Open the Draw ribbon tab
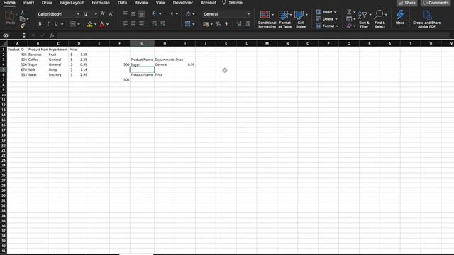454x255 pixels. [47, 3]
